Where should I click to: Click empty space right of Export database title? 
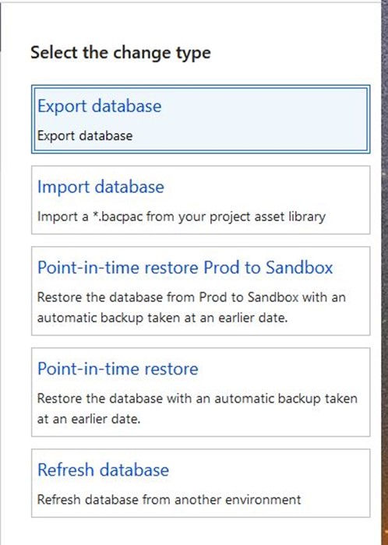coord(264,106)
